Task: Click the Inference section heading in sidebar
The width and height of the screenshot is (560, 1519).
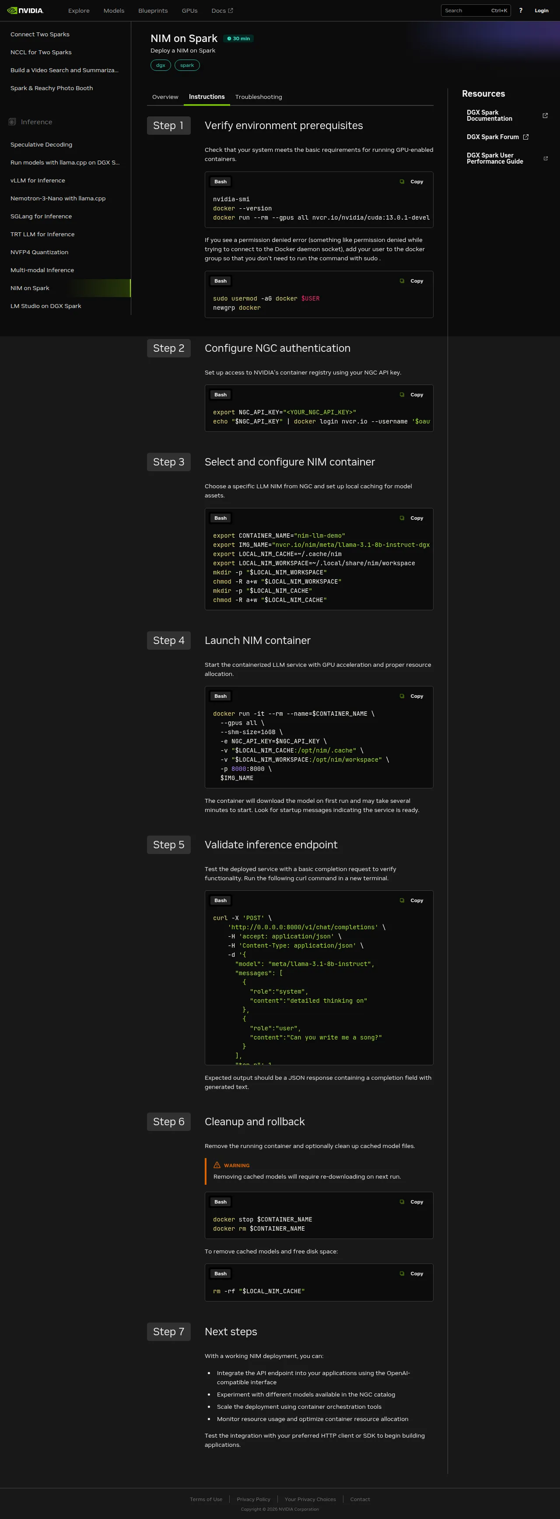Action: pyautogui.click(x=37, y=122)
